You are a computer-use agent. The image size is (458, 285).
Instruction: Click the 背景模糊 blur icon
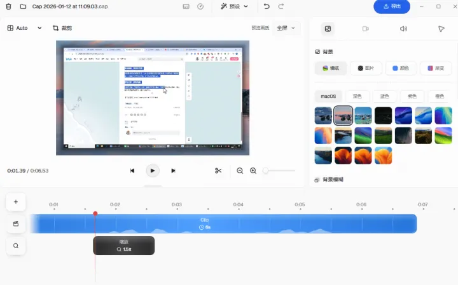(x=317, y=180)
